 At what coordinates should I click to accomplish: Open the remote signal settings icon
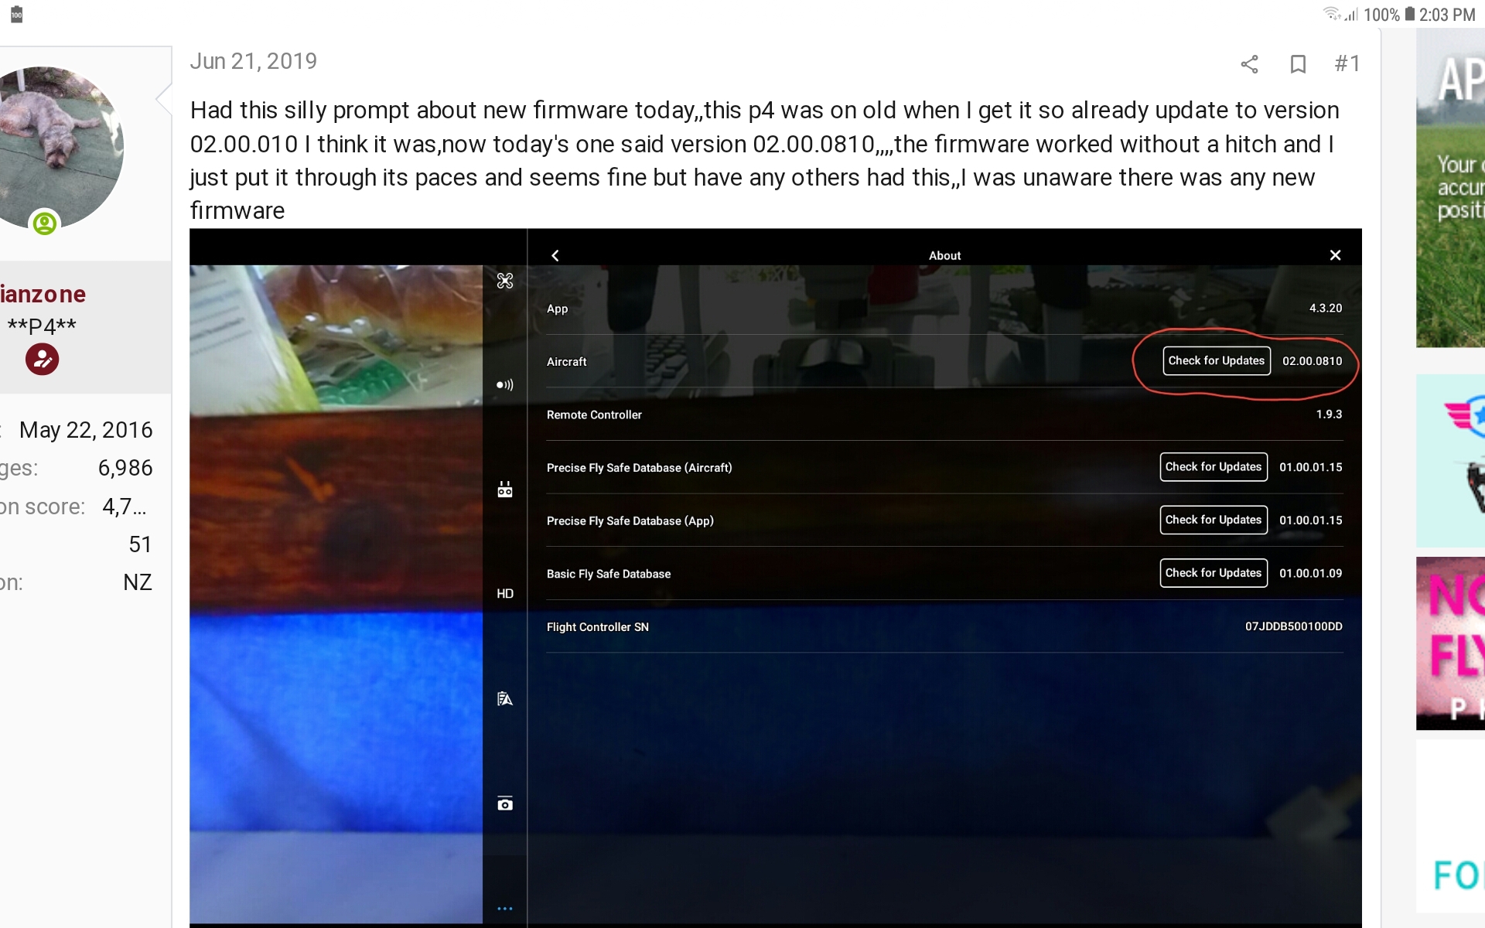505,384
